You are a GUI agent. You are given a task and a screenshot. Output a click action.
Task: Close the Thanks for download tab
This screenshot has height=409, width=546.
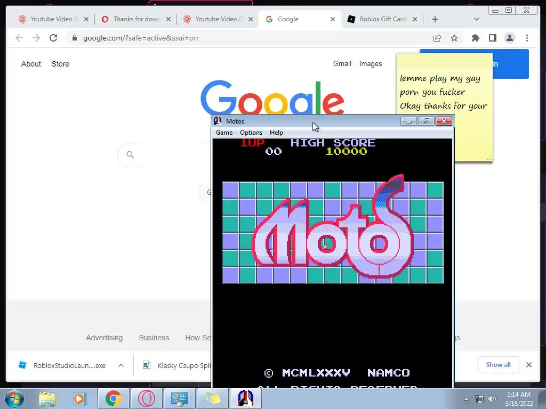(x=168, y=19)
